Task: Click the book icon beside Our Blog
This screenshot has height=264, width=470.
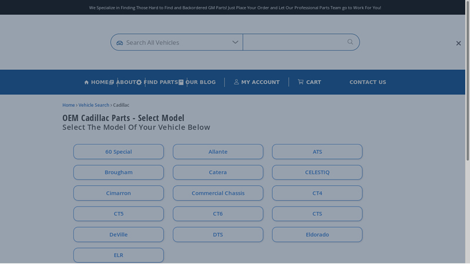Action: [181, 83]
